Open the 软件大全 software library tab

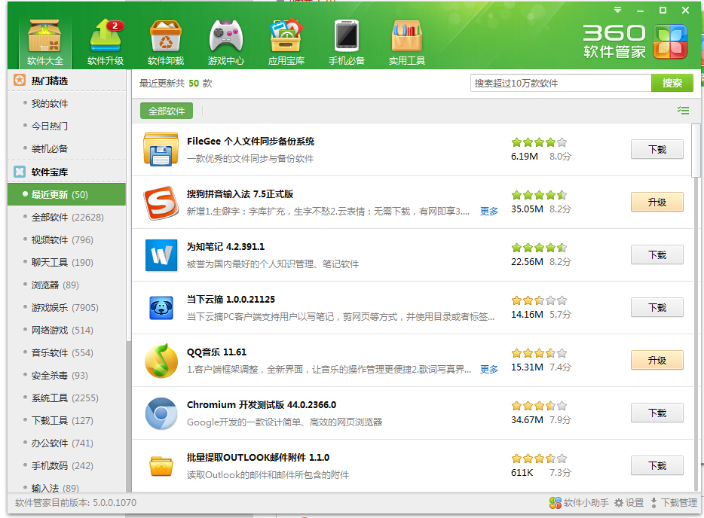45,44
